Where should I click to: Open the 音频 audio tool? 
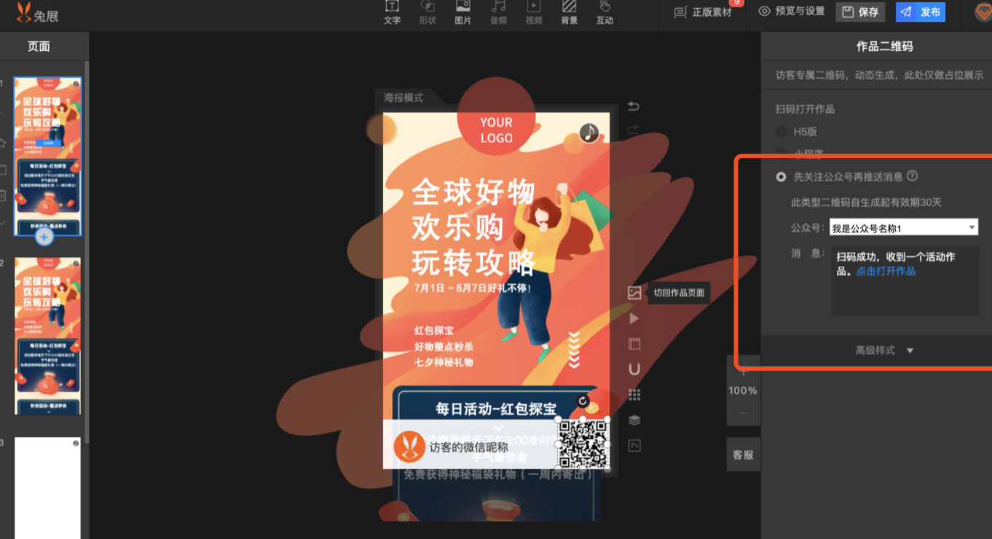[498, 12]
